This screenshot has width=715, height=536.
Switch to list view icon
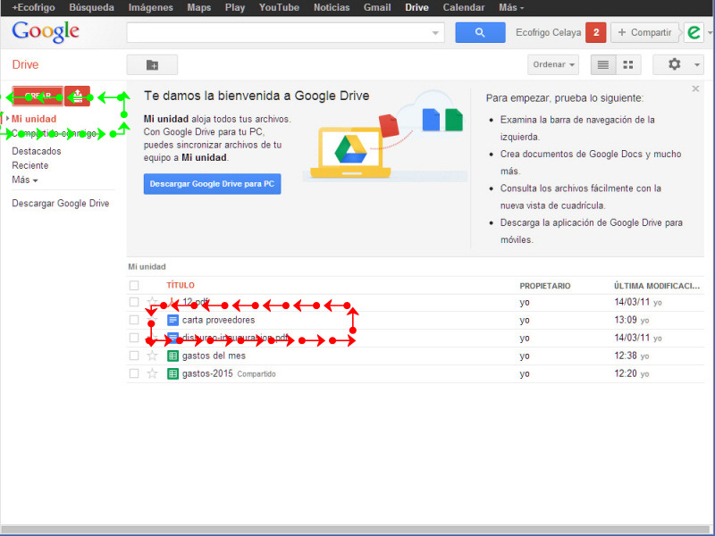(x=602, y=64)
